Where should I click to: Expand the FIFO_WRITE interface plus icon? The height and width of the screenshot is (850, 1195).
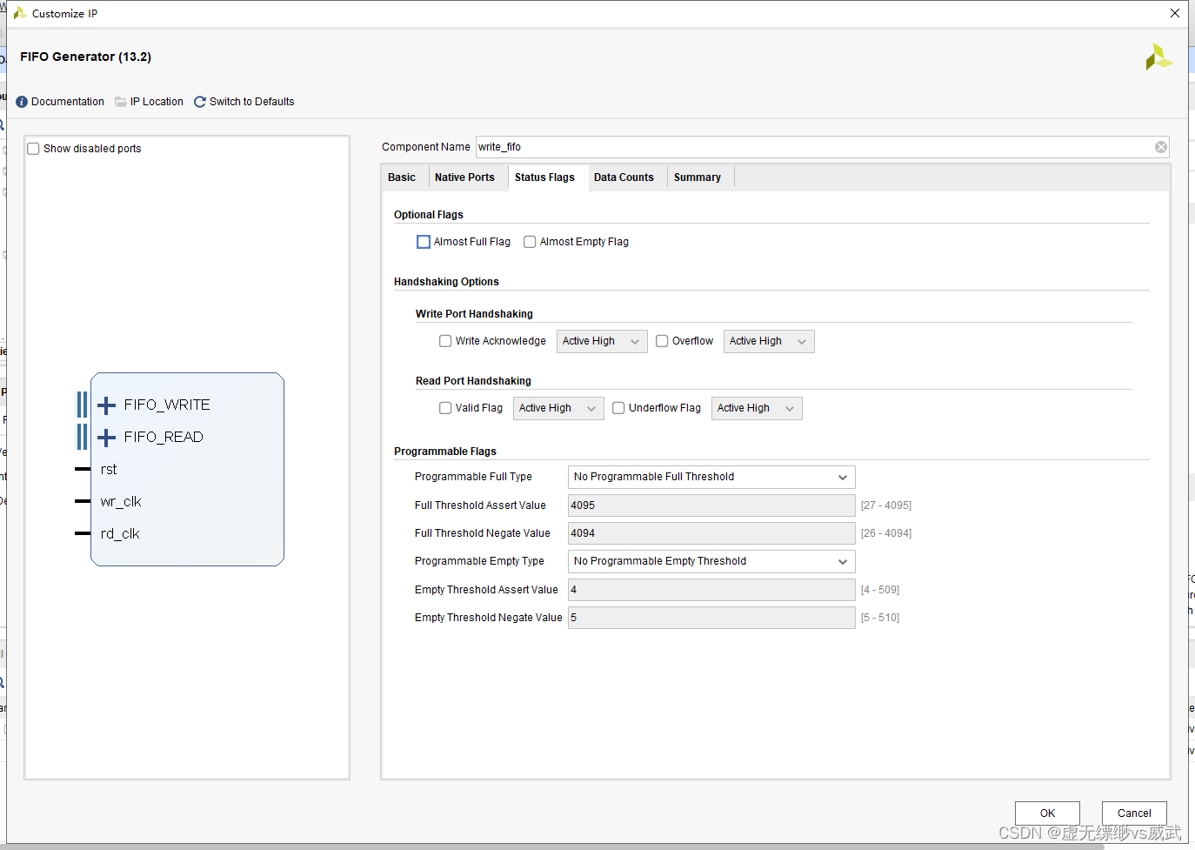pyautogui.click(x=107, y=405)
